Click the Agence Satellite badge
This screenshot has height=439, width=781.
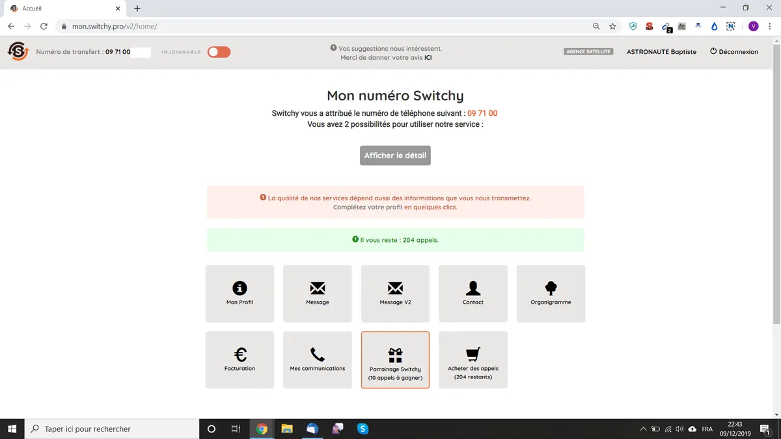point(588,51)
